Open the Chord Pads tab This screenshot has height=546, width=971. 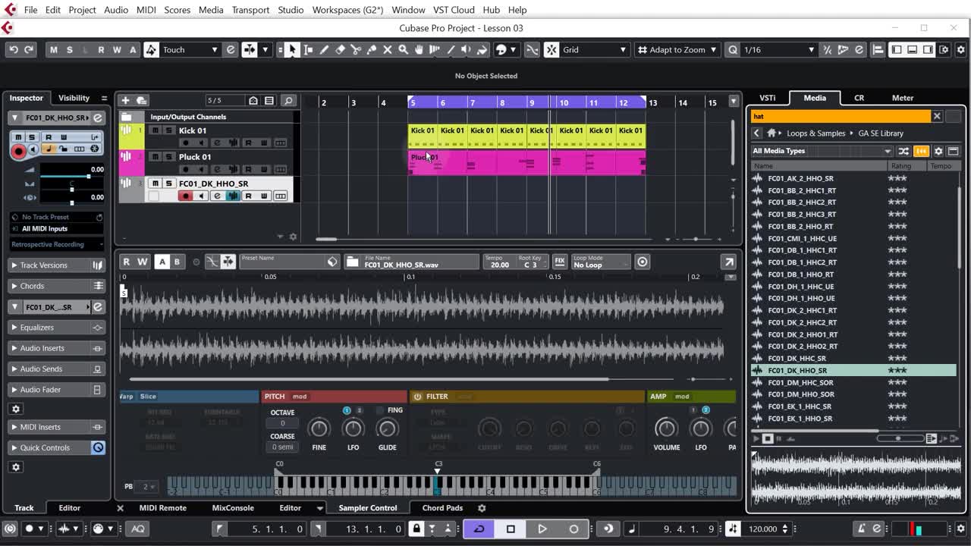coord(442,508)
